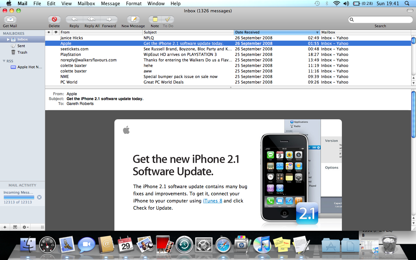Open the Trash mailbox in sidebar
416x260 pixels.
[x=22, y=52]
